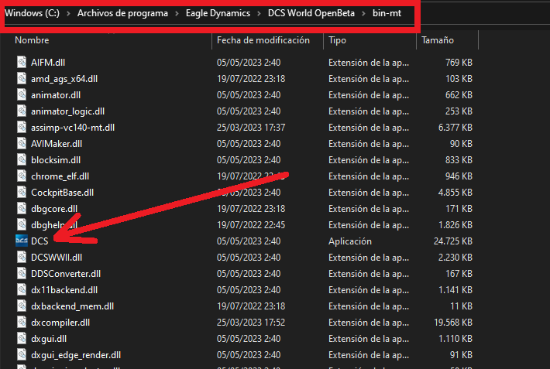
Task: Click the dbgcore.dll file icon
Action: pos(22,208)
